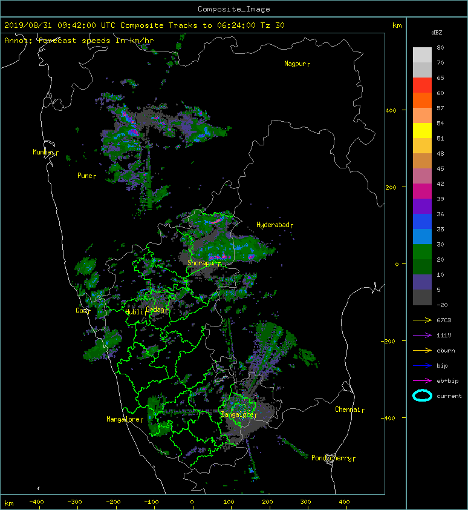Pick the yellow 54 dBZ color swatch

422,130
